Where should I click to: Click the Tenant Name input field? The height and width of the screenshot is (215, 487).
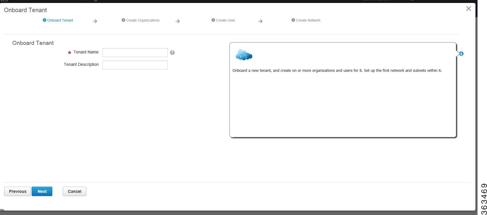click(x=135, y=53)
